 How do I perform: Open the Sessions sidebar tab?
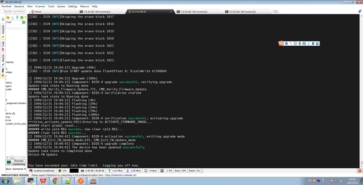3,31
